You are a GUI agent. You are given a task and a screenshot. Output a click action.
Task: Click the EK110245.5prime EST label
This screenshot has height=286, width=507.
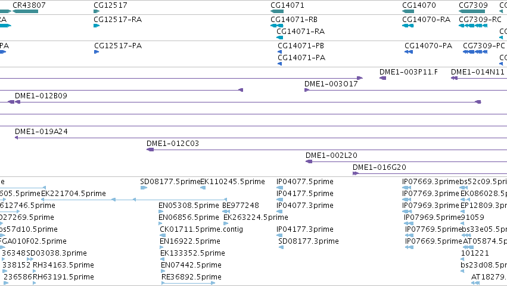[x=232, y=182]
